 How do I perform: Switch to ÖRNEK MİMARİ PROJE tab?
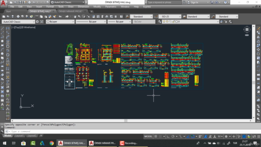coord(71,11)
